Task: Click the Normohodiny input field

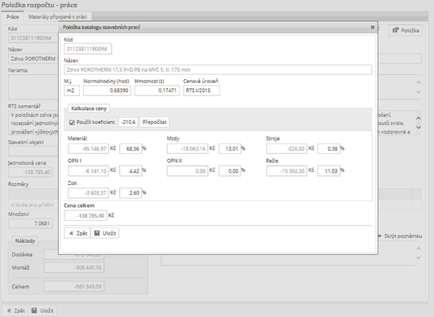Action: click(x=107, y=90)
